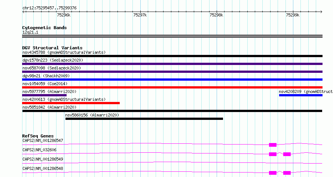Click the chr12:75295457..75299376 coordinate label

49,8
